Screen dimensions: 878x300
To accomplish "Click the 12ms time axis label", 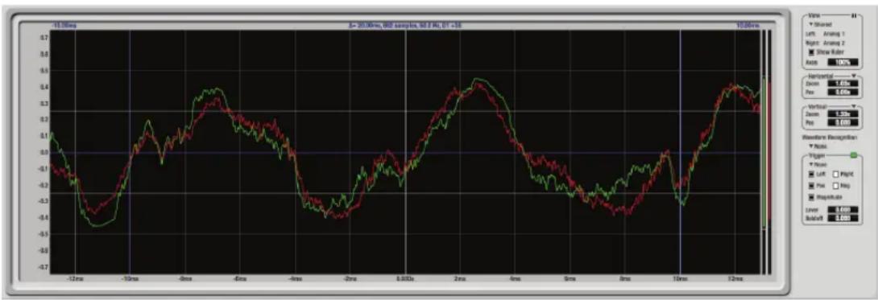I will [x=735, y=278].
